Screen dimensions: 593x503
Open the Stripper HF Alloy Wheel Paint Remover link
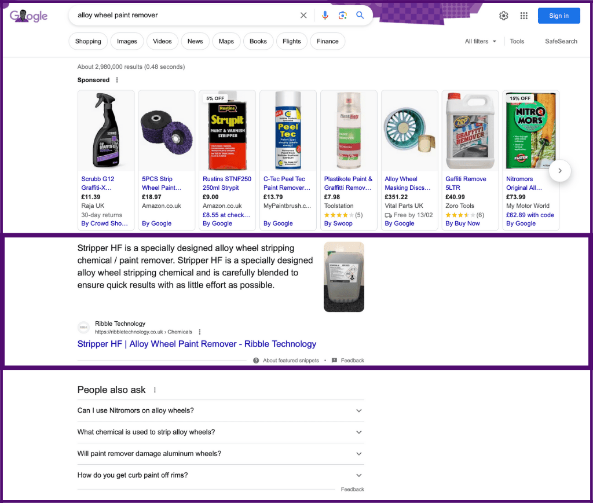pos(197,344)
